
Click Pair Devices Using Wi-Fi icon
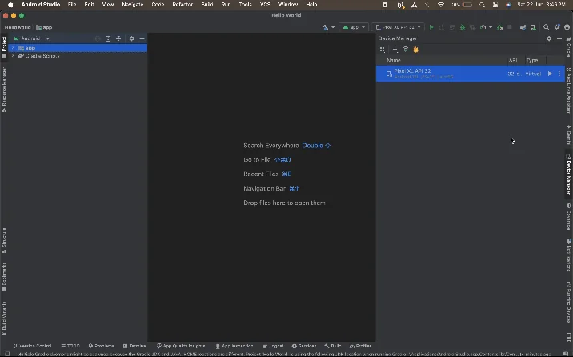405,50
